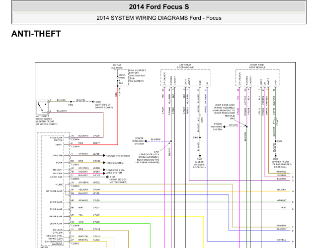This screenshot has height=248, width=313.
Task: Click 'S701' splice label
Action: (x=156, y=152)
